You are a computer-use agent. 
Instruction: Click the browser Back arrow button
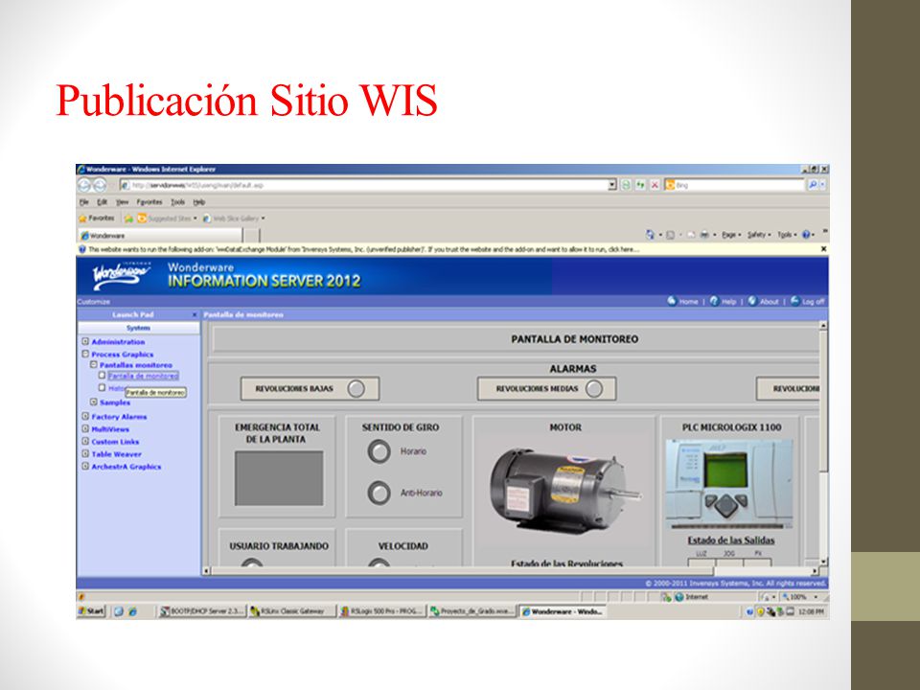point(85,185)
